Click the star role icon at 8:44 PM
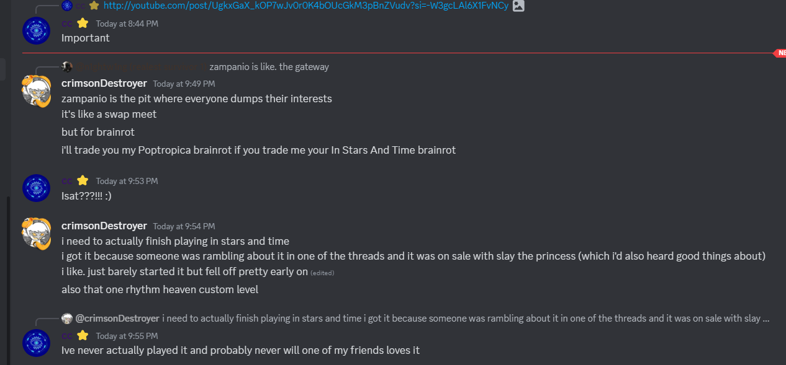The image size is (786, 365). 83,24
